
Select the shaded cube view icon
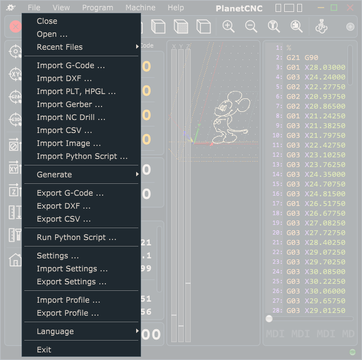[181, 26]
